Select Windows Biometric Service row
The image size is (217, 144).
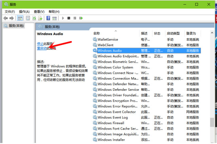click(147, 62)
